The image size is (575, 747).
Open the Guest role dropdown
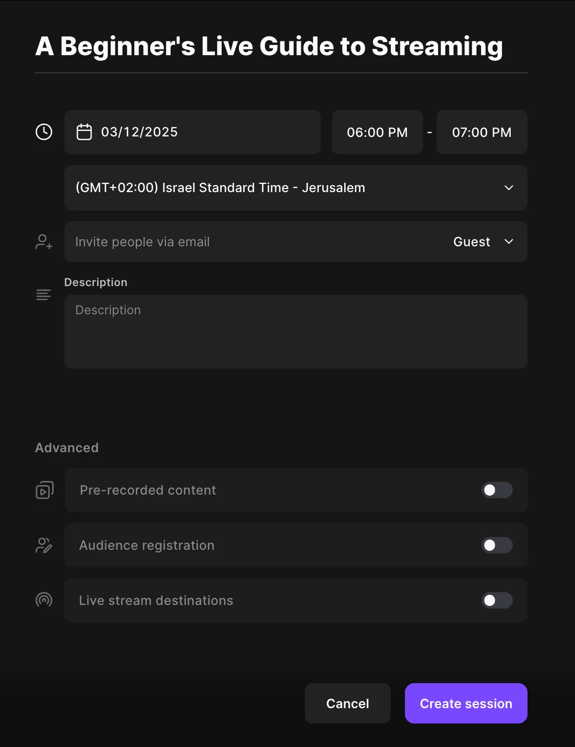point(482,242)
